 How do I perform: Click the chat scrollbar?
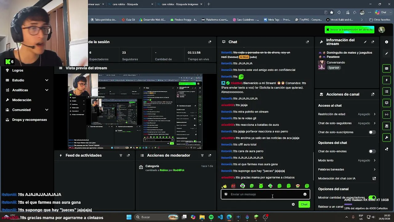click(313, 166)
